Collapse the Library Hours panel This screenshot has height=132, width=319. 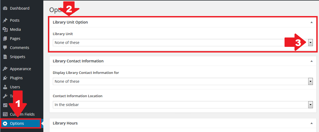tap(311, 123)
